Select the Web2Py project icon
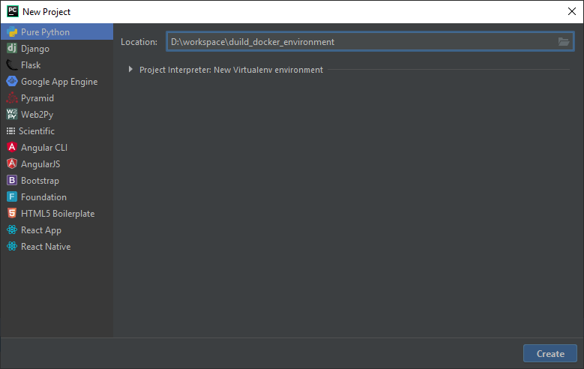This screenshot has height=369, width=584. click(x=12, y=115)
